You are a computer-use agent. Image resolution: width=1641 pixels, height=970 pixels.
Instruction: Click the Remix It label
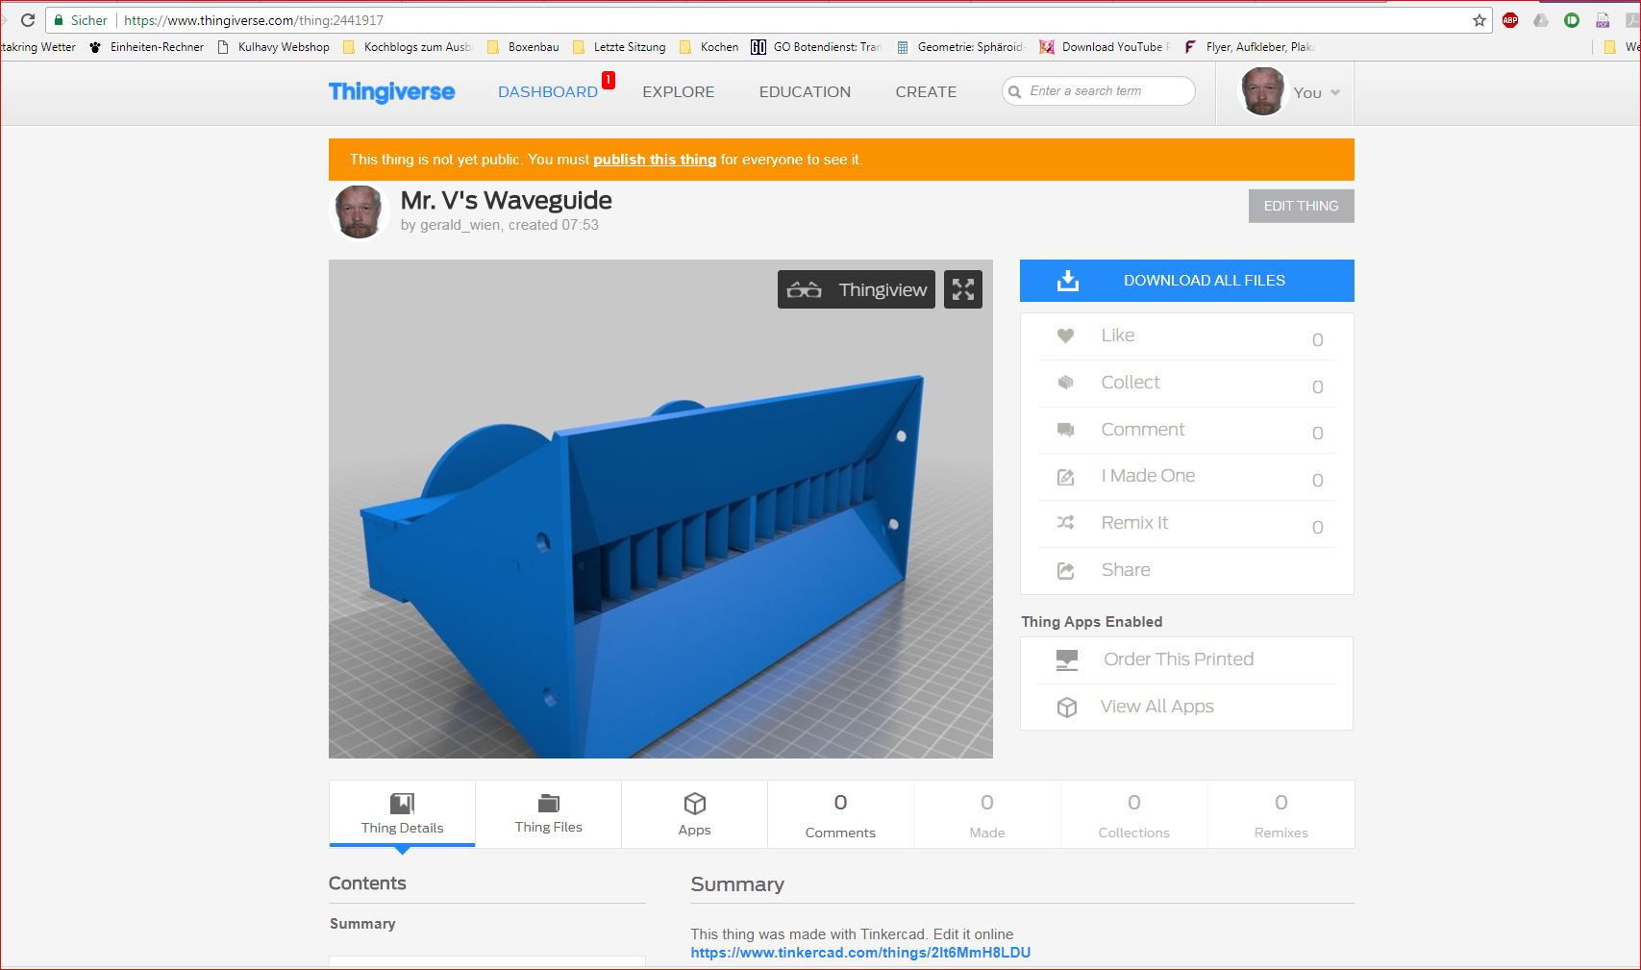coord(1134,523)
